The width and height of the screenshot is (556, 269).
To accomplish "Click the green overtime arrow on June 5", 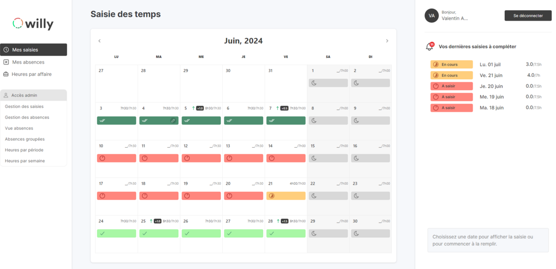I will click(x=193, y=108).
